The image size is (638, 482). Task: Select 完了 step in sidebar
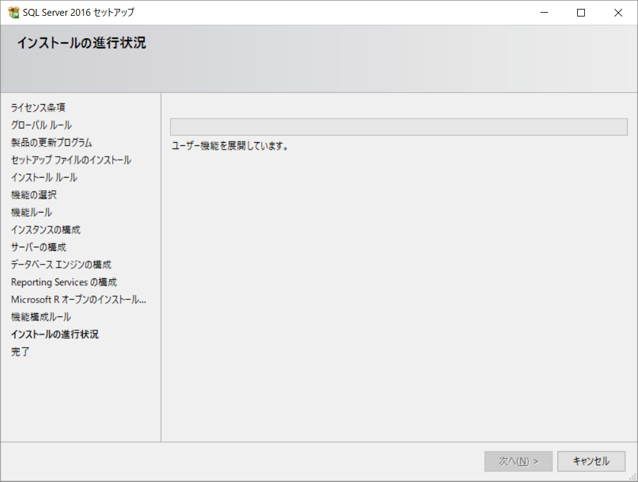[20, 351]
